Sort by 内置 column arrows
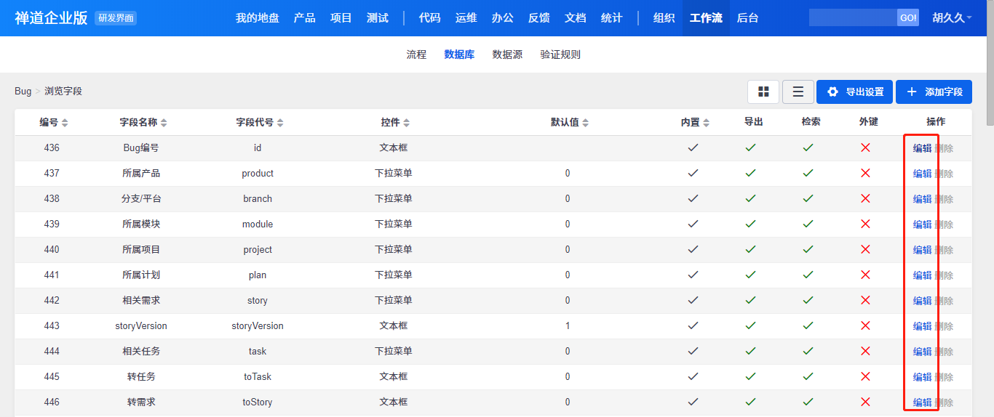Viewport: 994px width, 417px height. [x=706, y=123]
